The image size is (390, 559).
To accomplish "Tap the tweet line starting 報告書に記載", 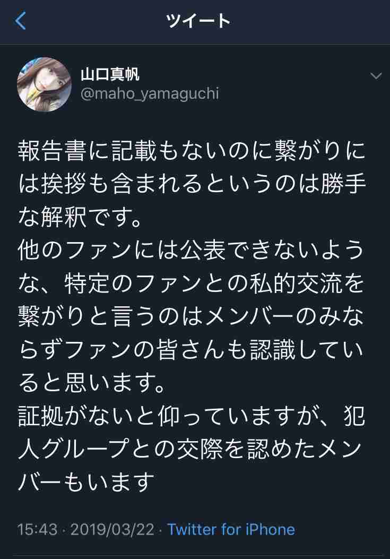I will click(x=192, y=151).
